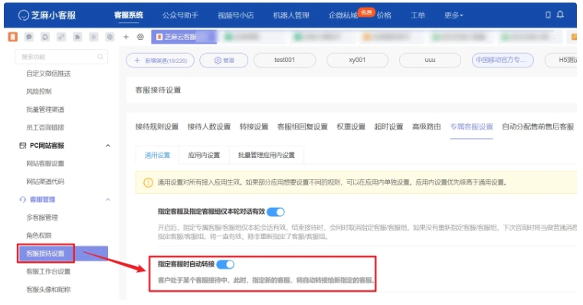Click the mobile phone icon in header

[x=548, y=15]
